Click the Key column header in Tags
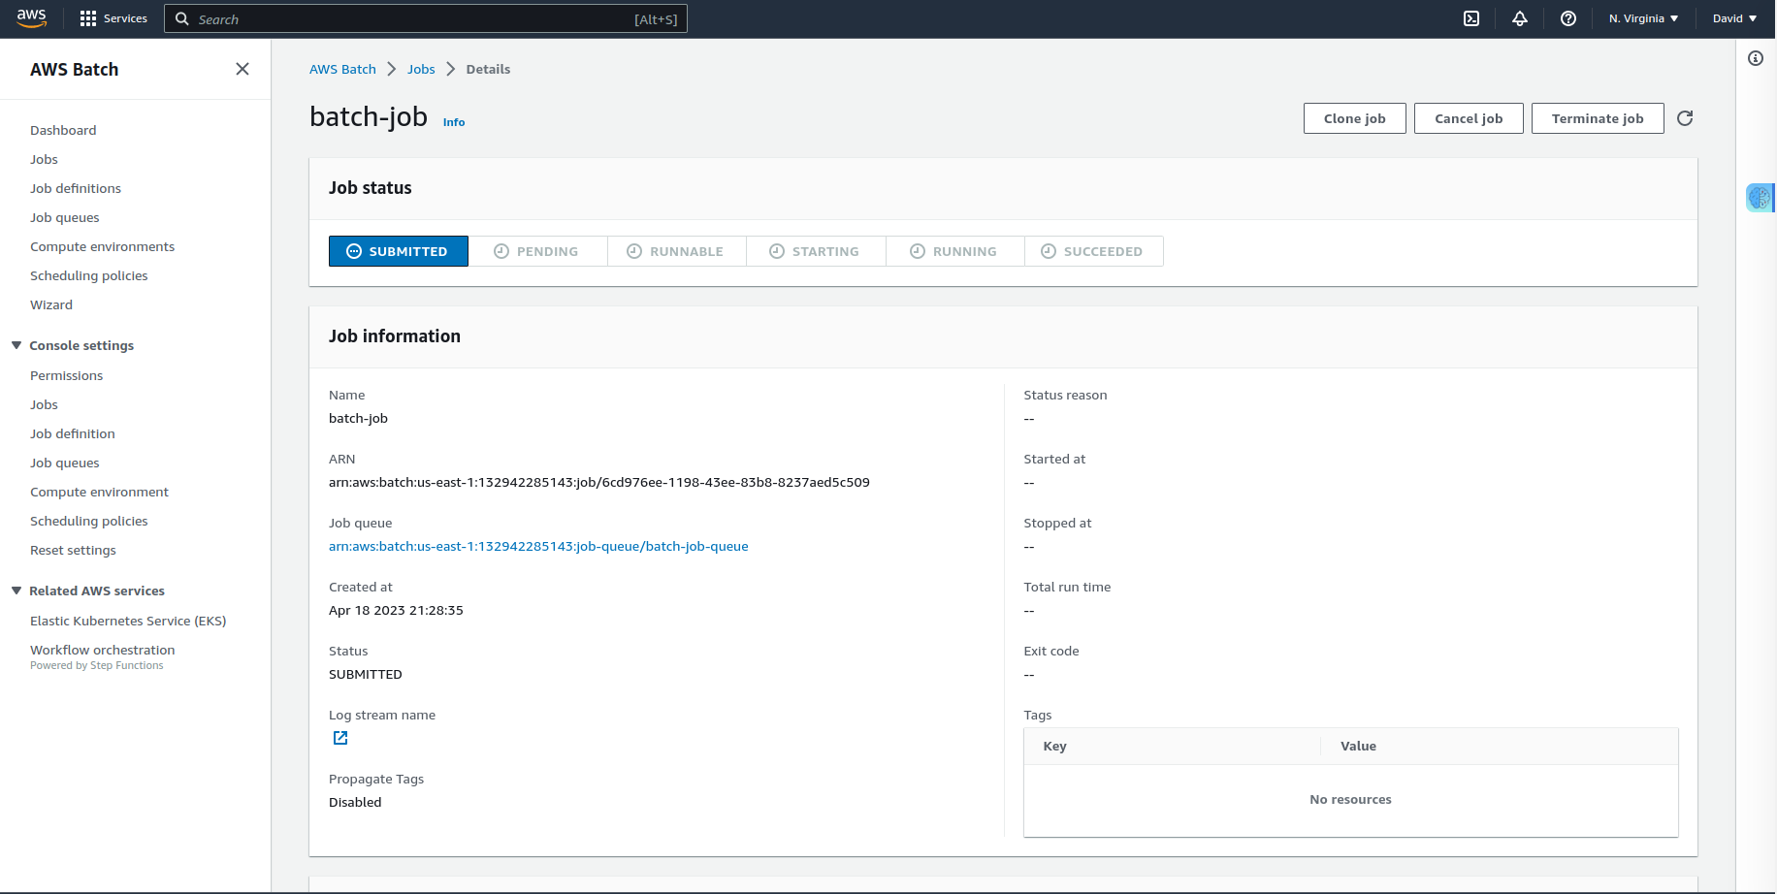Screen dimensions: 1777x894 click(1054, 746)
